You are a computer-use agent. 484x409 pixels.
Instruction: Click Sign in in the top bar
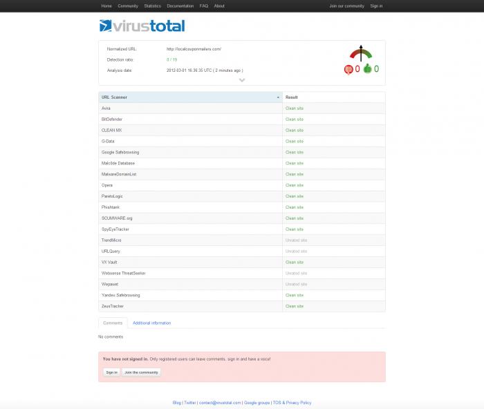point(376,6)
